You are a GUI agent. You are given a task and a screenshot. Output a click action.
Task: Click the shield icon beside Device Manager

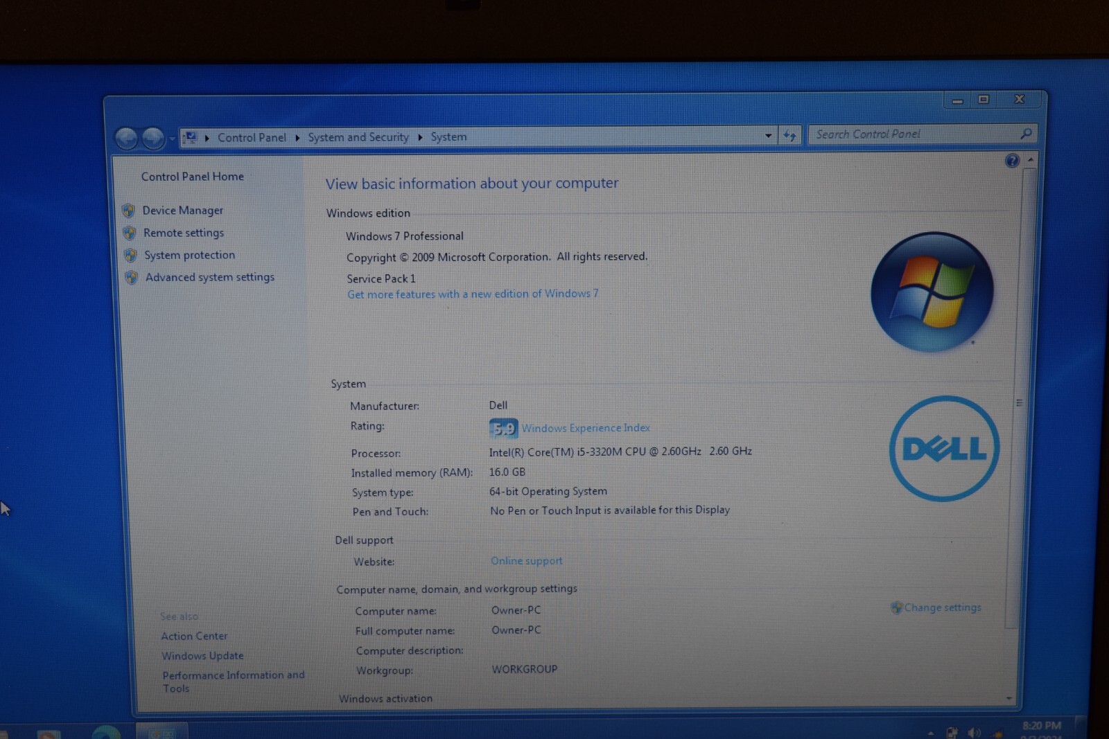tap(129, 211)
